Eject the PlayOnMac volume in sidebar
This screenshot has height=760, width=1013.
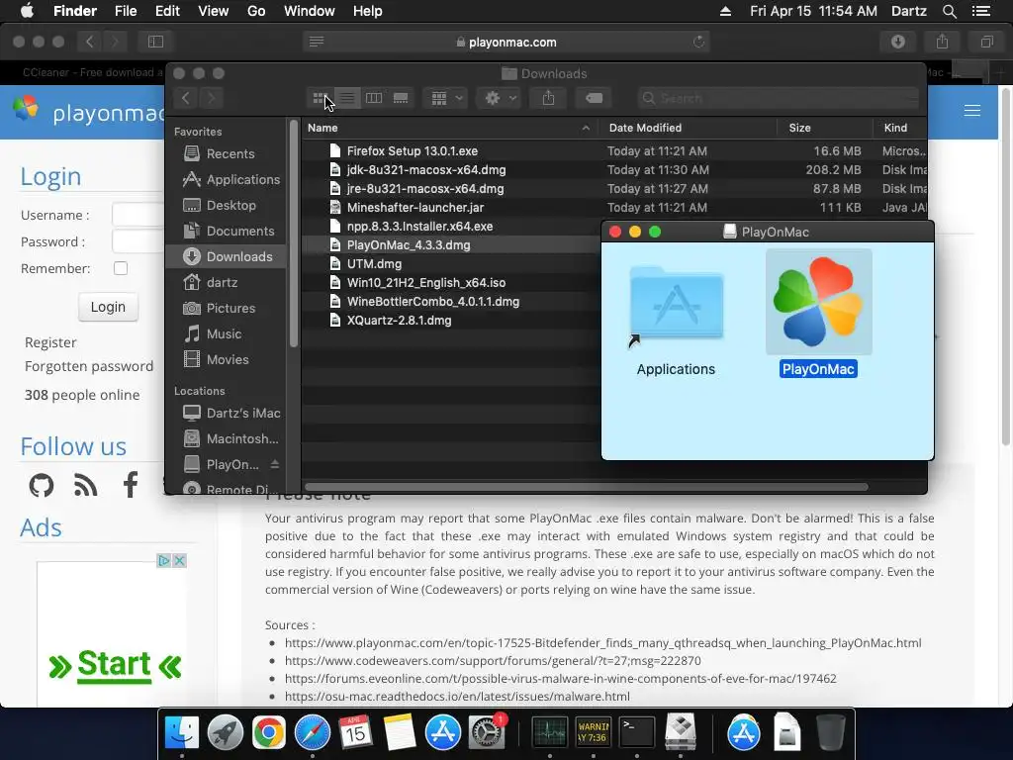(275, 464)
